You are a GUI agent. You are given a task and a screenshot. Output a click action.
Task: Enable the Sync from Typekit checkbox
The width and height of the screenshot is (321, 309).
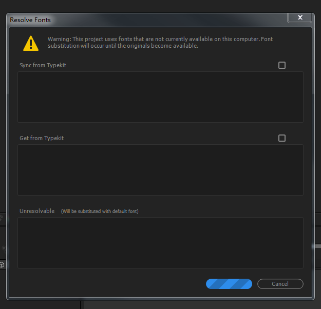(281, 65)
